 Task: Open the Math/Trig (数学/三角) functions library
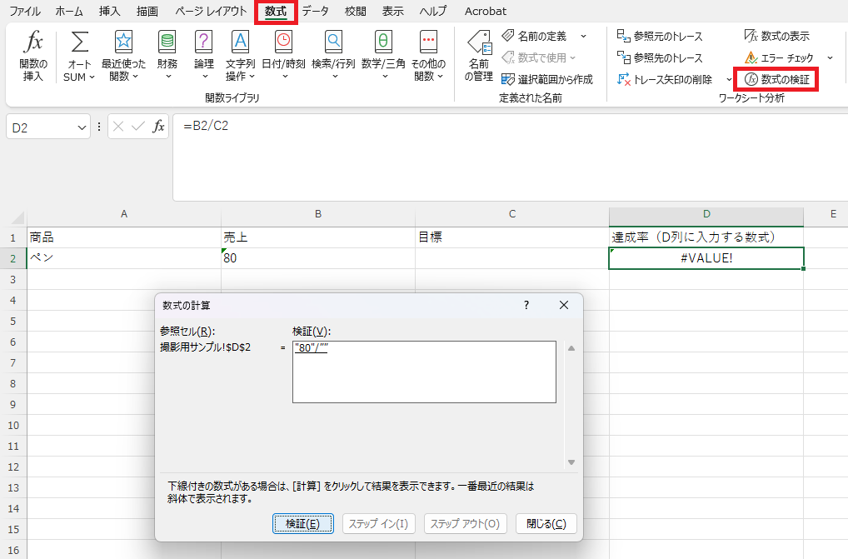[383, 56]
